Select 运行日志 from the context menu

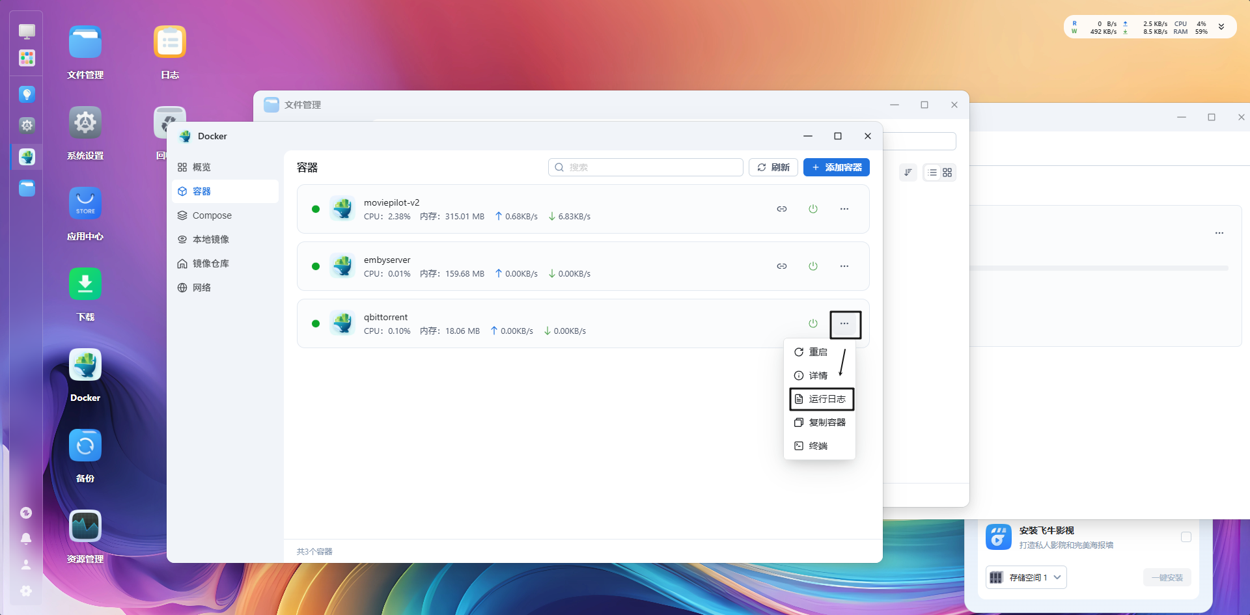[822, 399]
